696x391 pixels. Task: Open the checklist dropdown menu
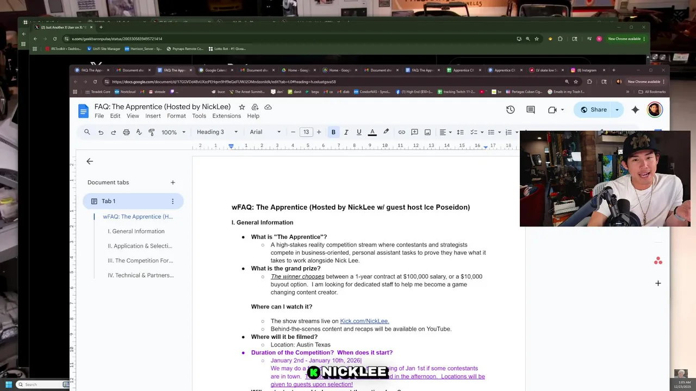[477, 132]
